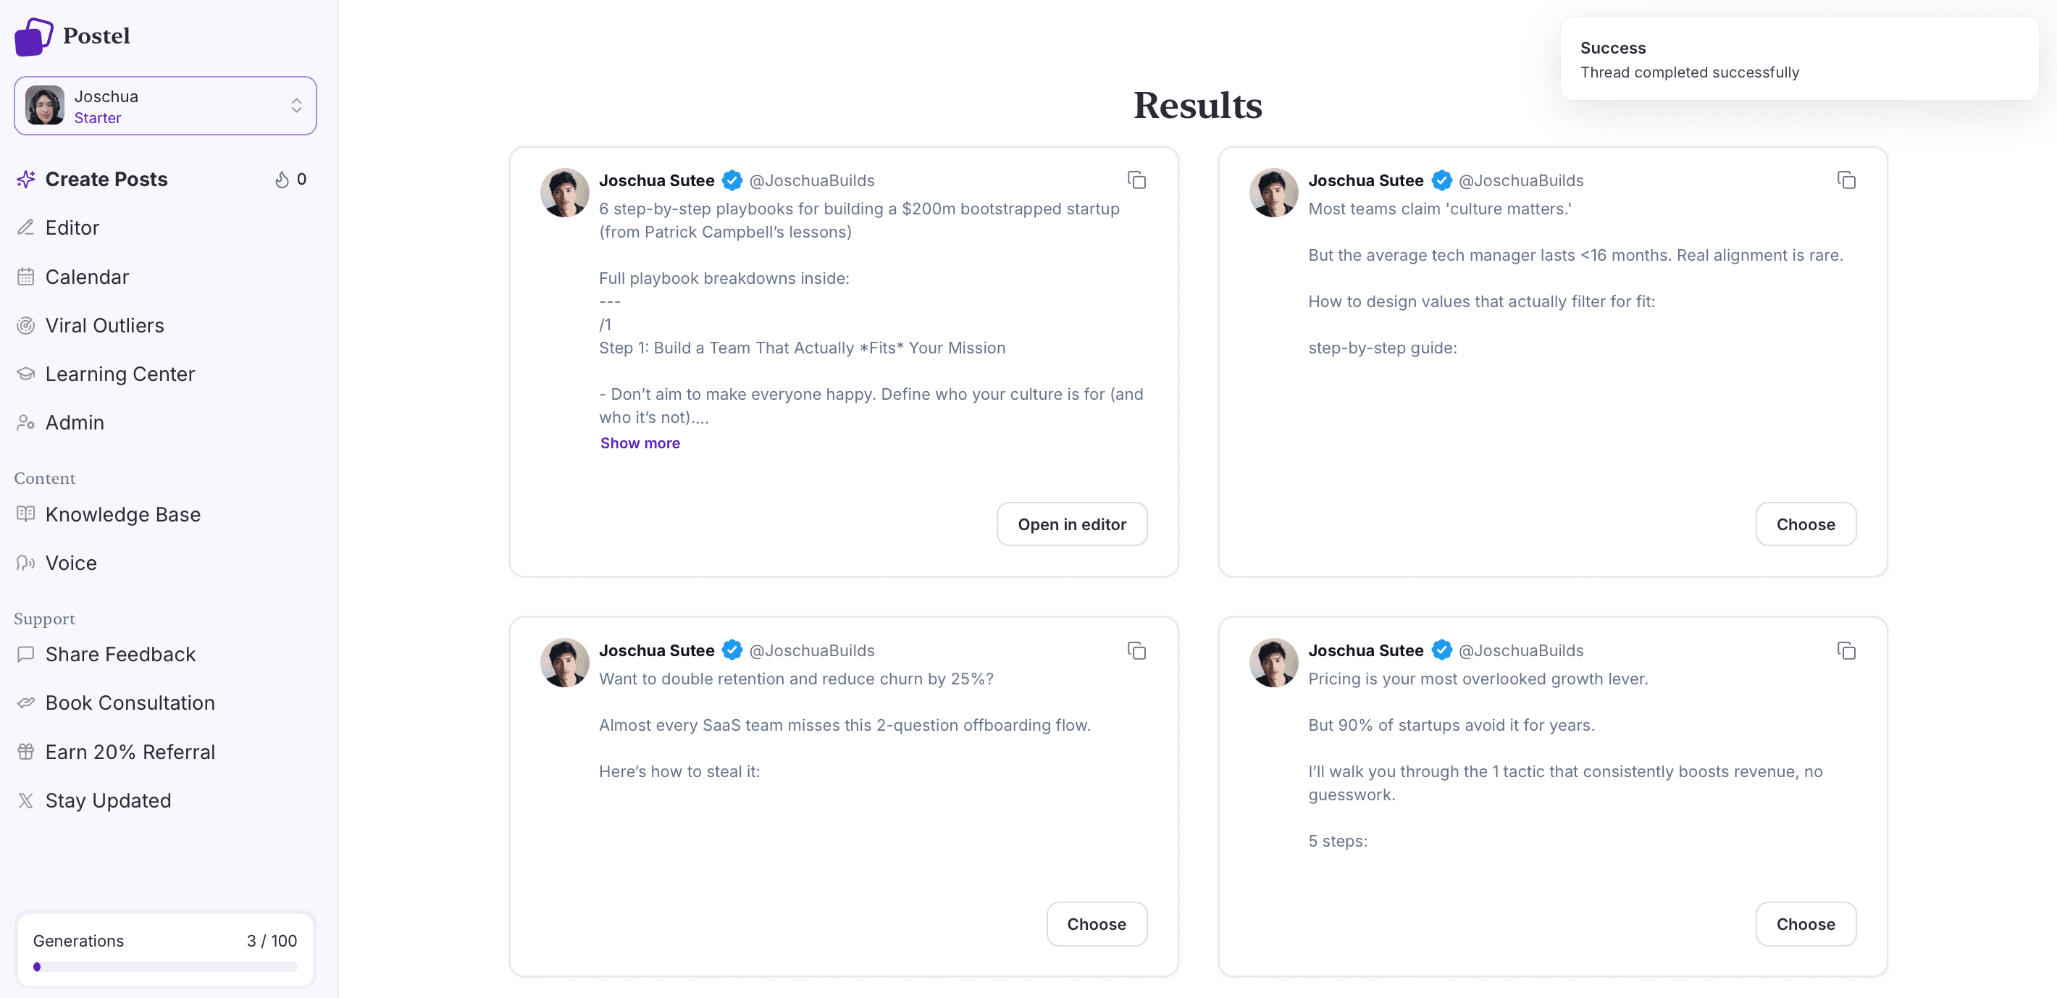Screen dimensions: 2057x998
Task: Choose the pricing growth lever post
Action: point(1805,923)
